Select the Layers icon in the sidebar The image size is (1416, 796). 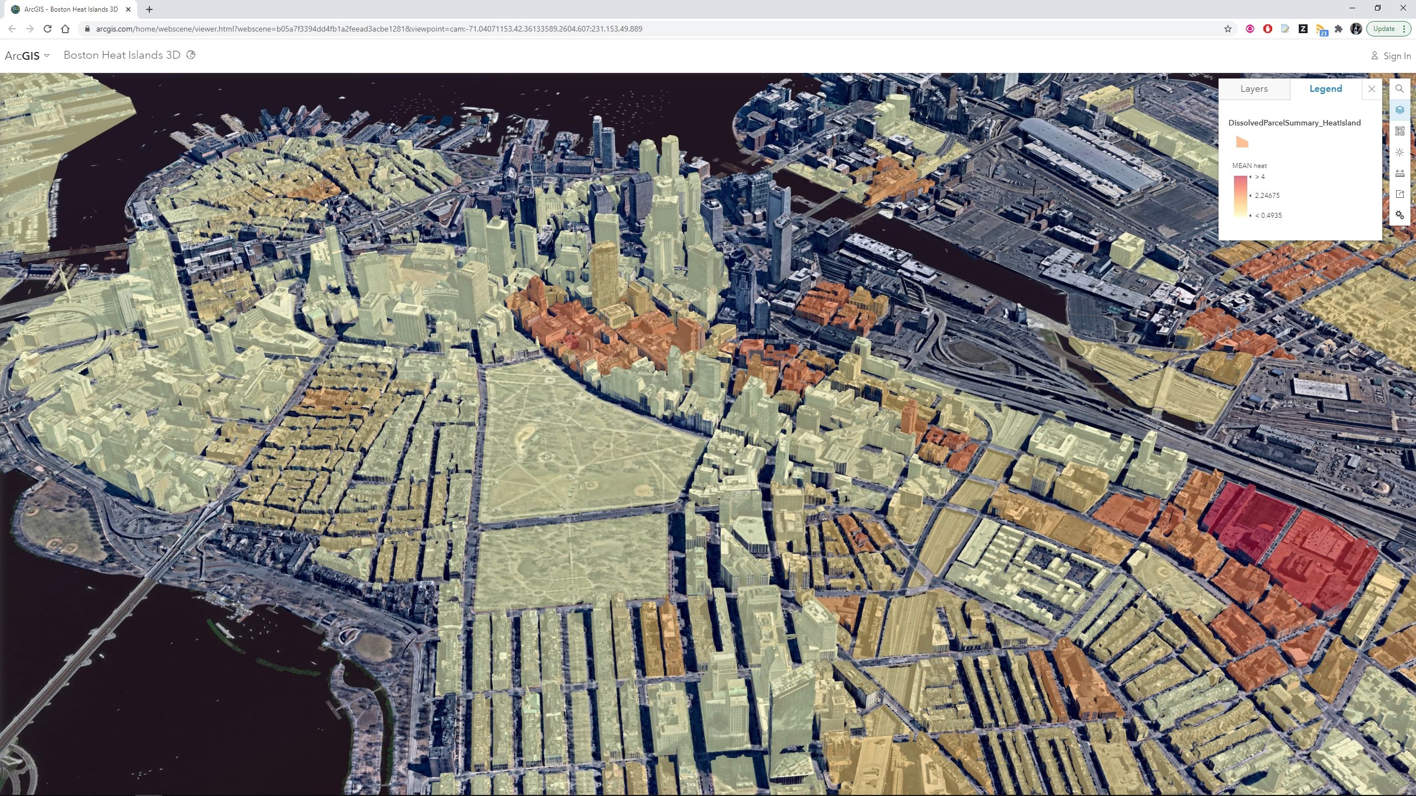pyautogui.click(x=1400, y=109)
